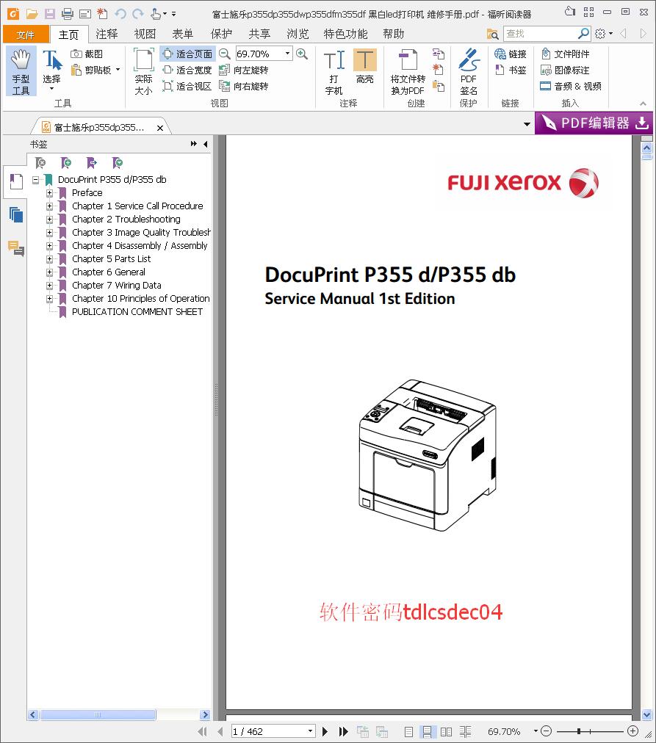The height and width of the screenshot is (743, 656).
Task: Choose the Select text tool
Action: 51,71
